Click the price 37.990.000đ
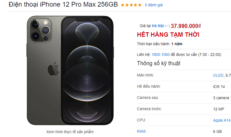 (x=186, y=26)
